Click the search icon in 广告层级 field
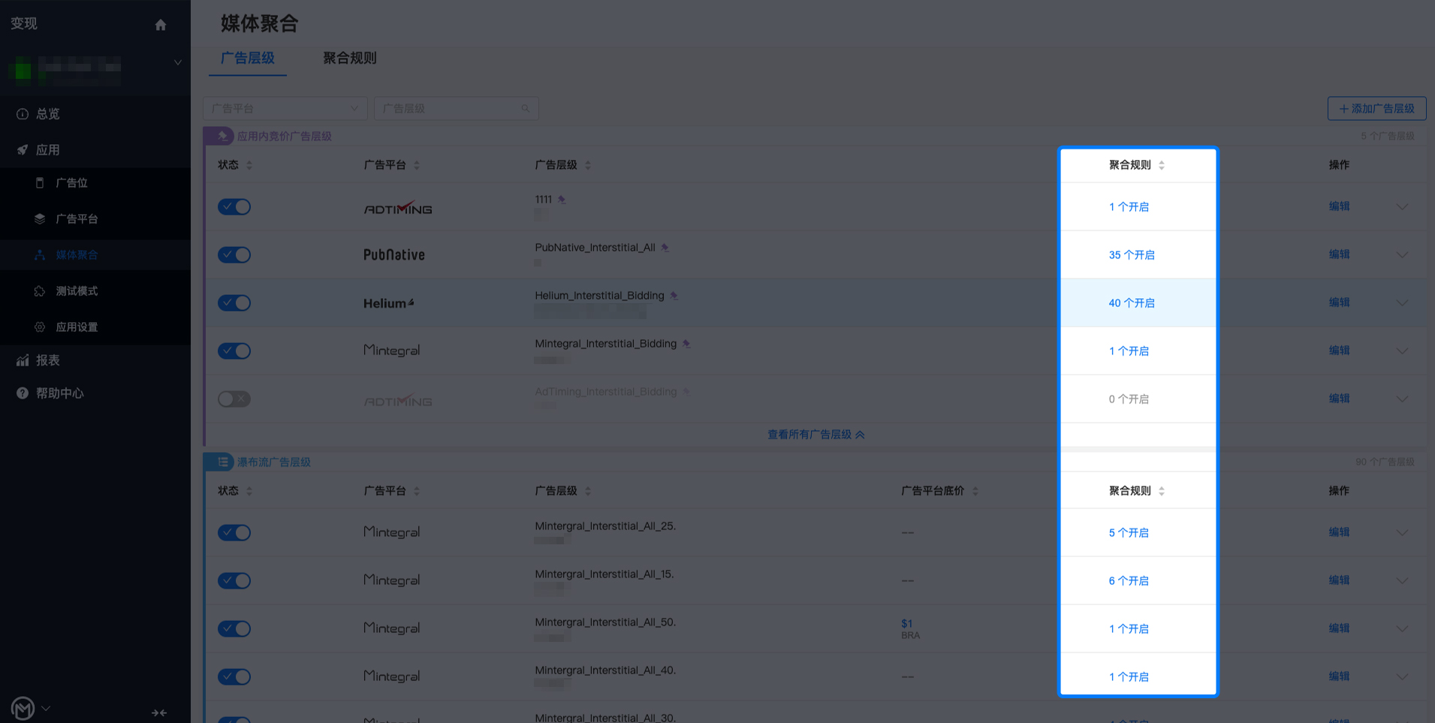Screen dimensions: 1435x723 click(526, 109)
